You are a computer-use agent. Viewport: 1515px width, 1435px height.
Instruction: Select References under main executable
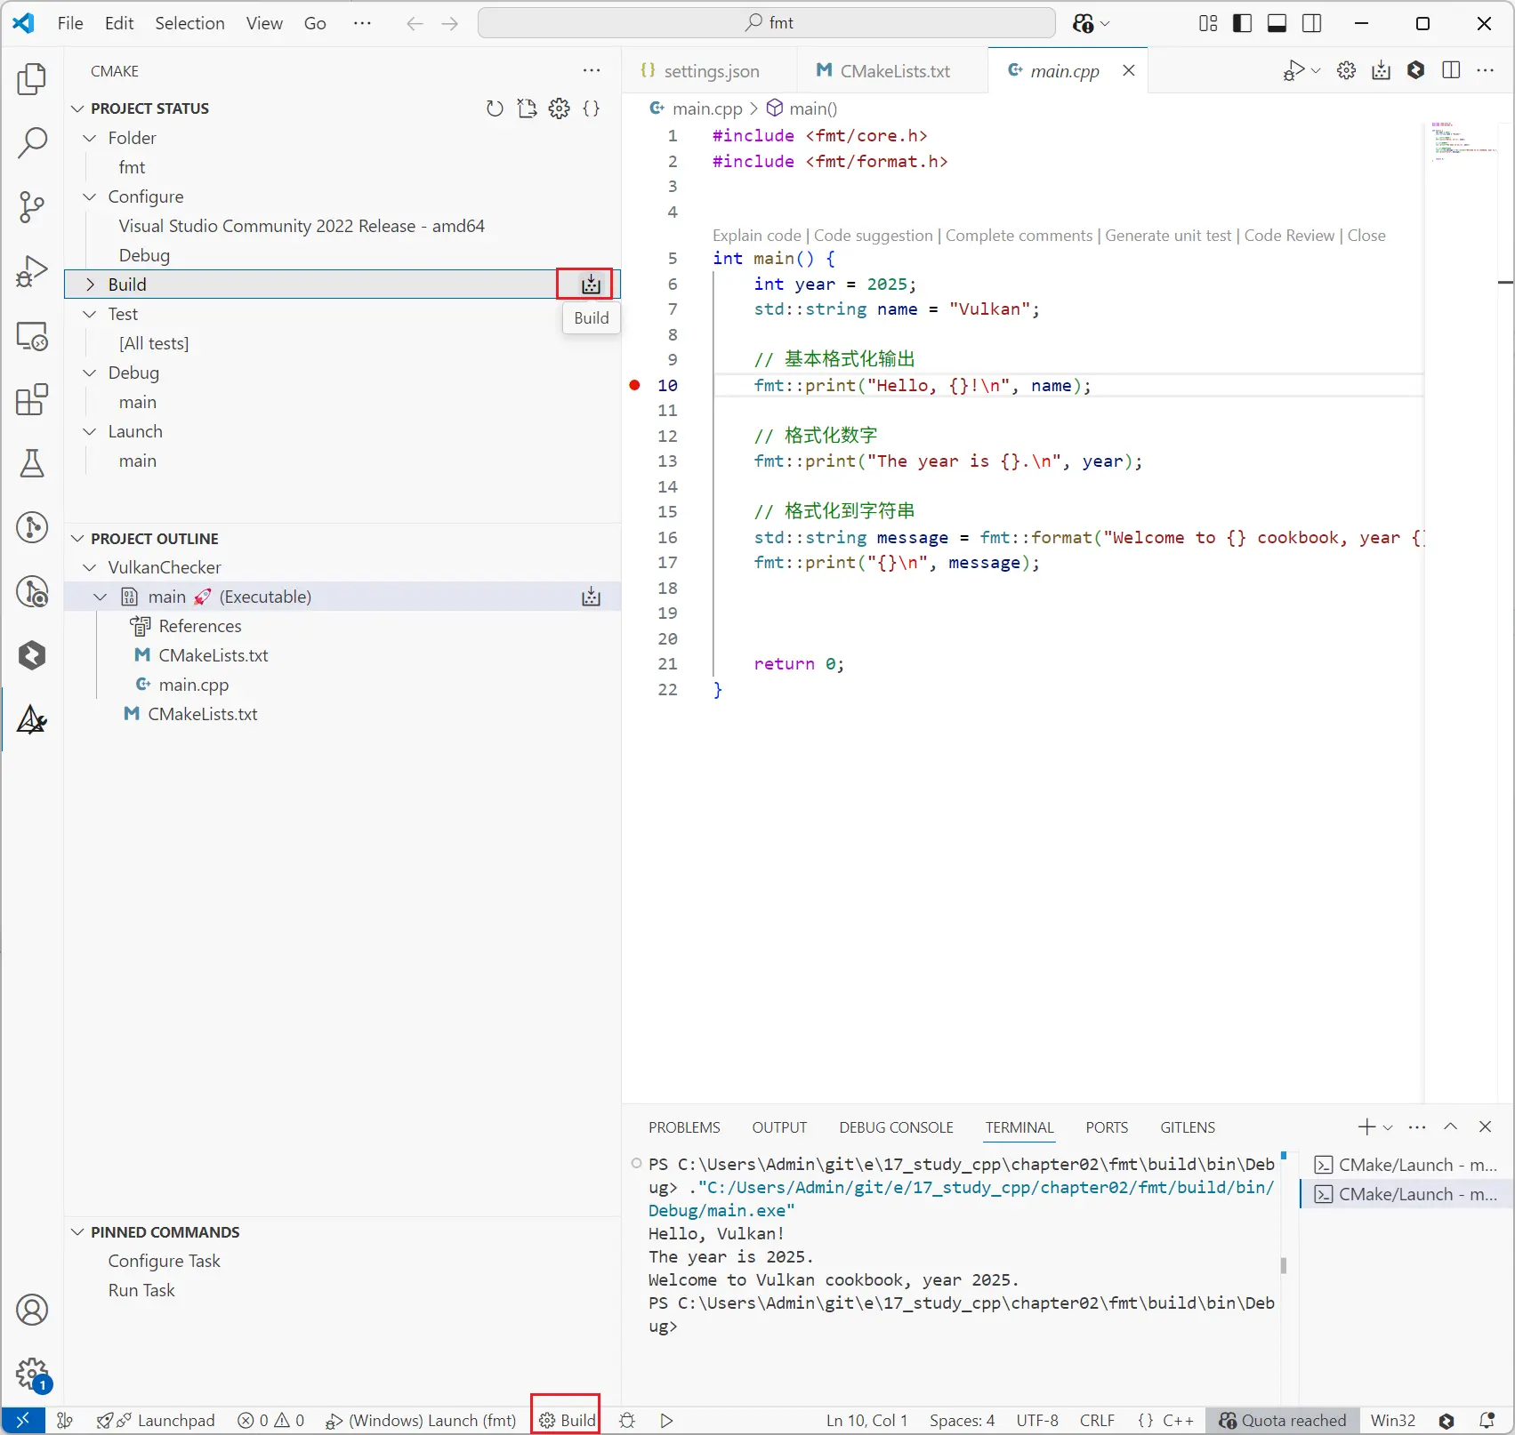tap(200, 626)
